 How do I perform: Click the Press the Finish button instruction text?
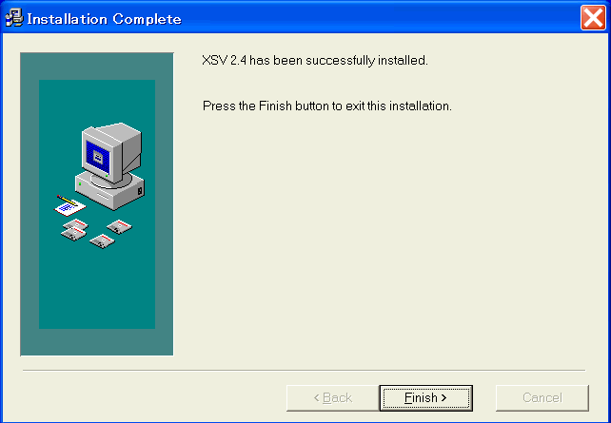tap(327, 106)
